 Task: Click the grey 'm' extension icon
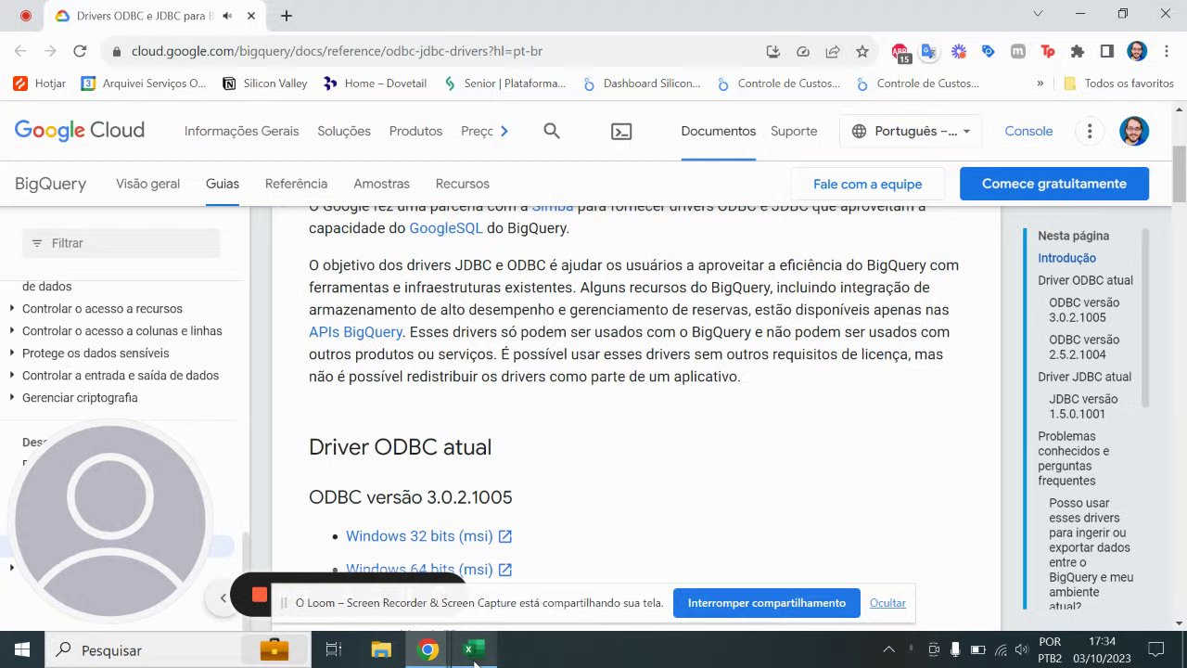[x=1018, y=52]
